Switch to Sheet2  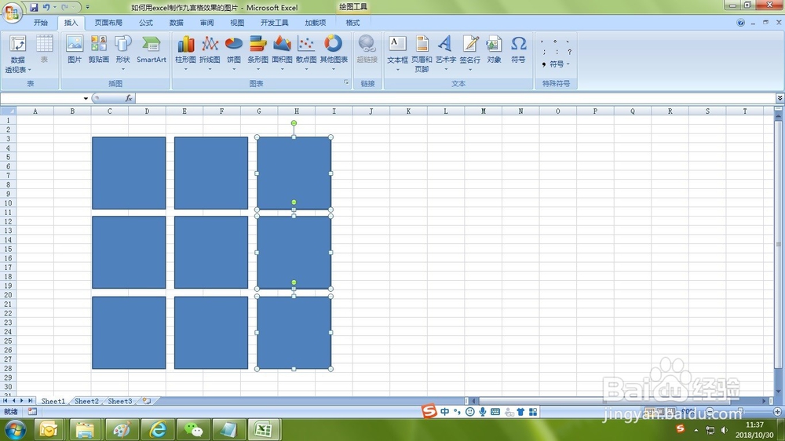click(x=86, y=401)
